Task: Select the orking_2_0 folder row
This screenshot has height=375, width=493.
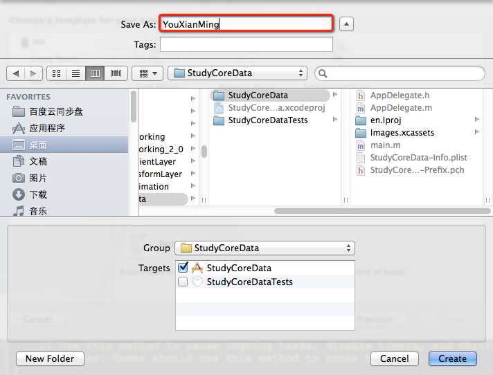Action: [168, 149]
